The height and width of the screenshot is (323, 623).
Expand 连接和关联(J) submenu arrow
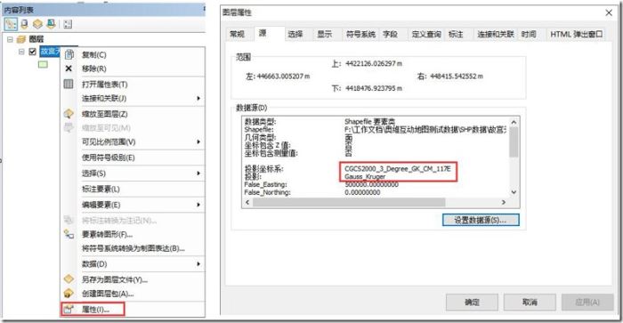[198, 98]
